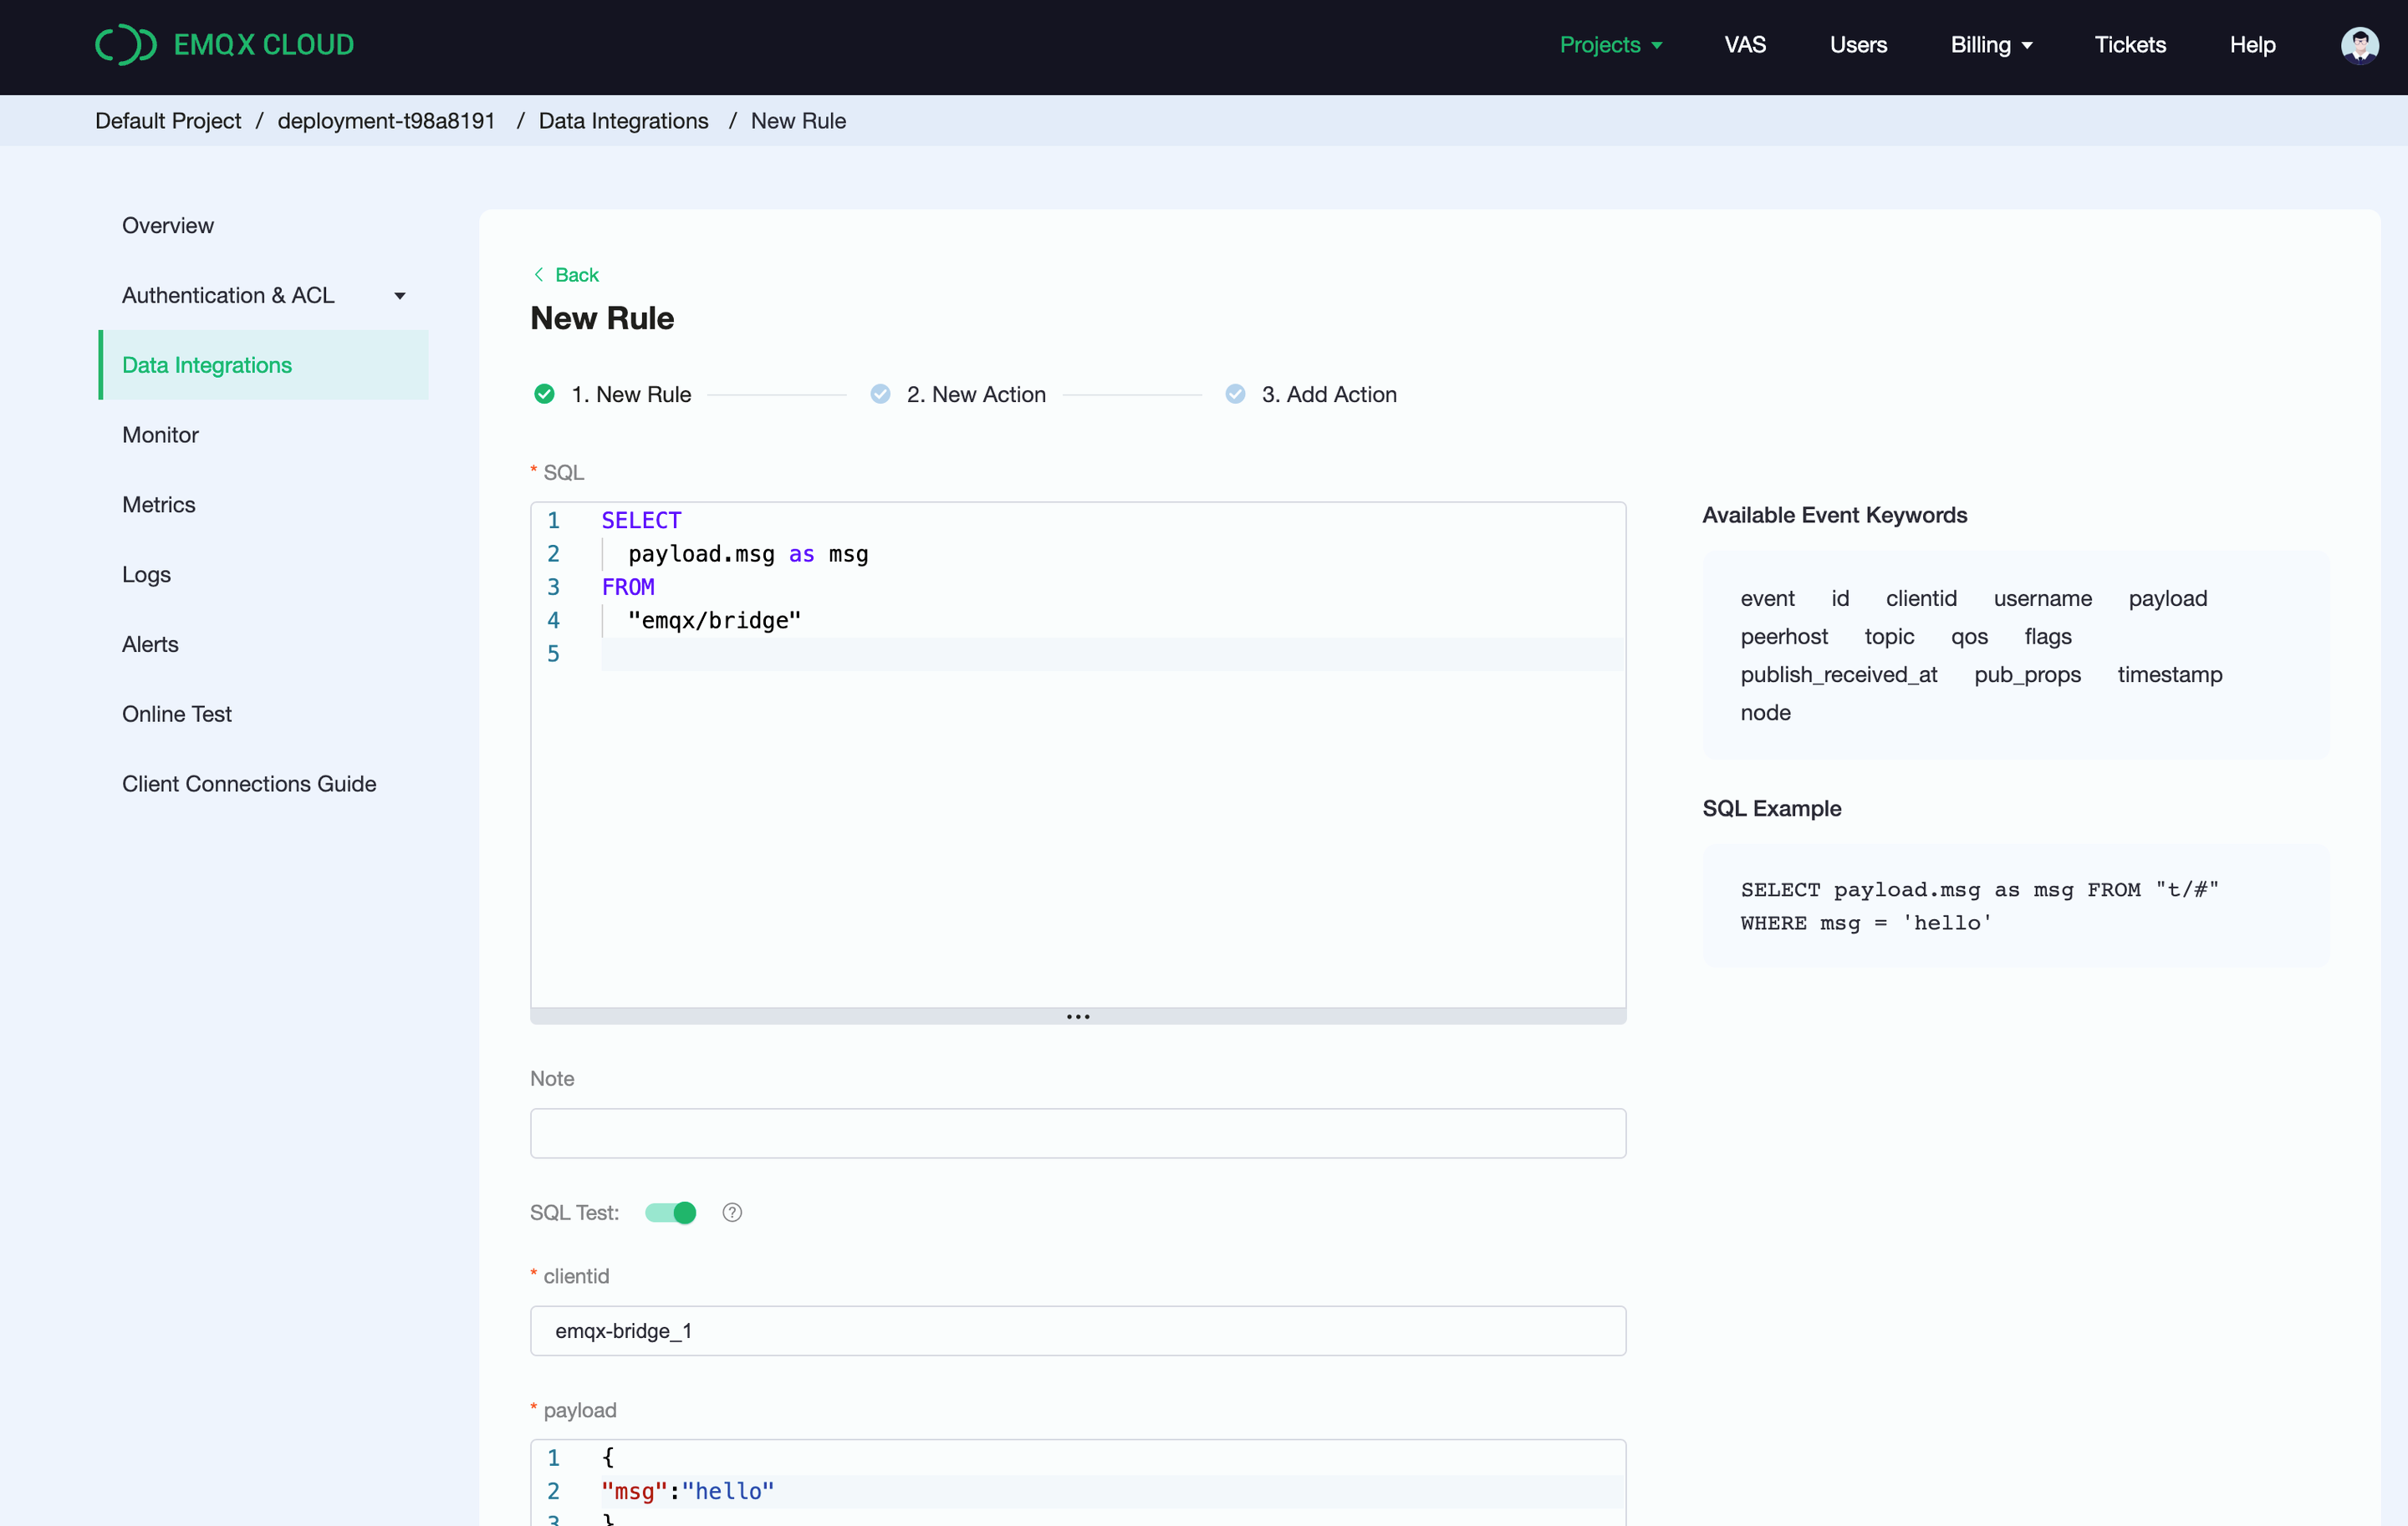Expand the Projects dropdown in the top navbar
Image resolution: width=2408 pixels, height=1526 pixels.
1608,43
